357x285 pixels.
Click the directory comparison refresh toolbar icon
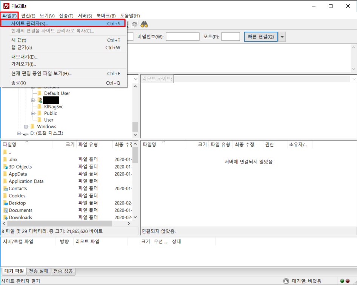coord(135,24)
